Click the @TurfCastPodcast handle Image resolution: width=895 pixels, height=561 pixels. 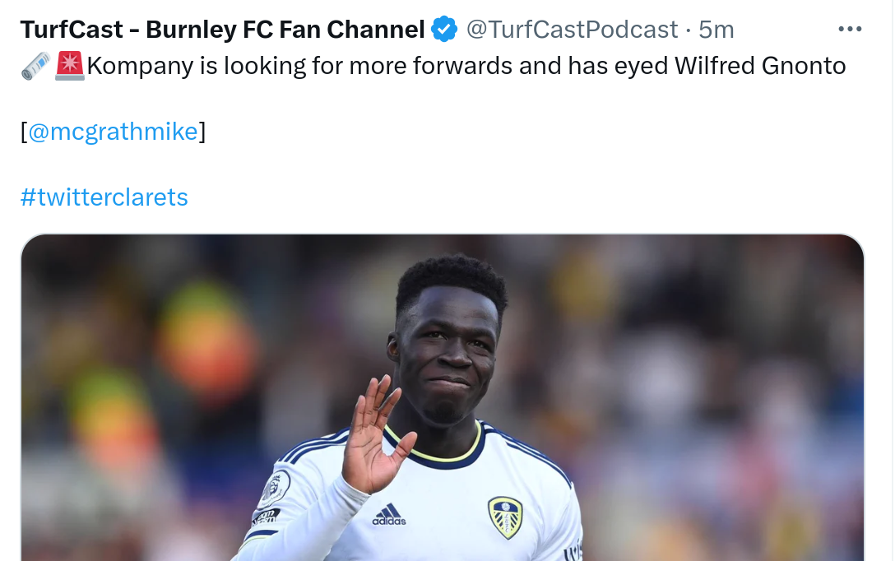[x=572, y=30]
